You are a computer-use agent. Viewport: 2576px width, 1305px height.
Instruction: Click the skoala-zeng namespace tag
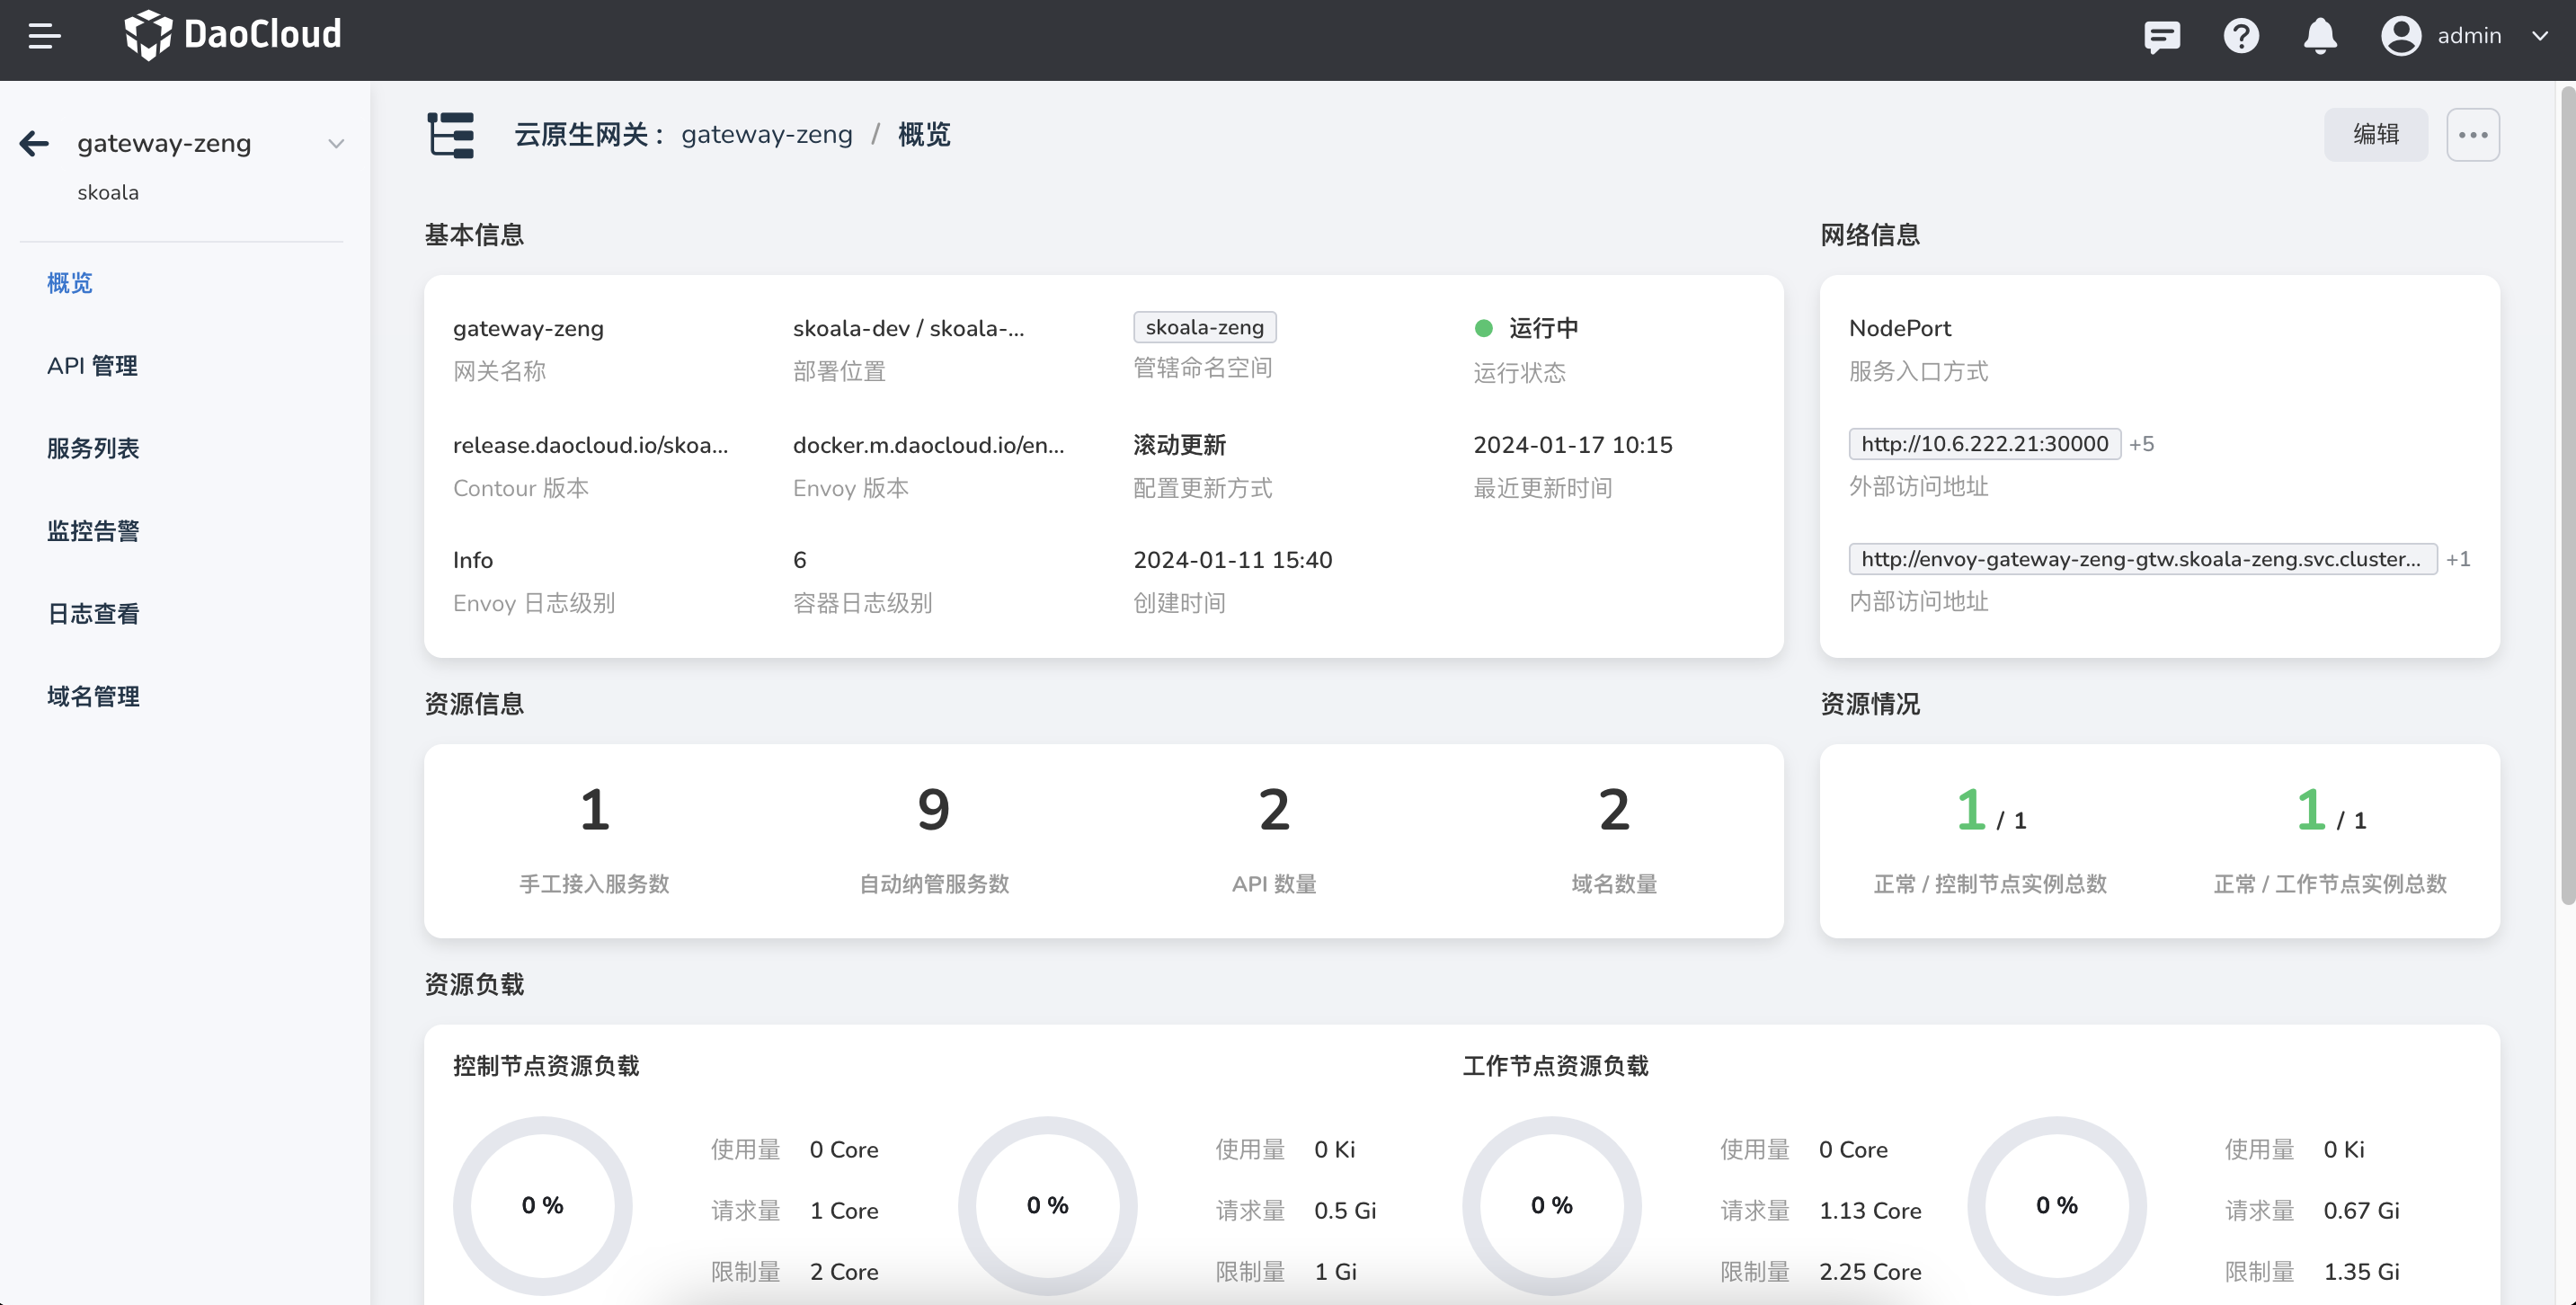(1204, 327)
